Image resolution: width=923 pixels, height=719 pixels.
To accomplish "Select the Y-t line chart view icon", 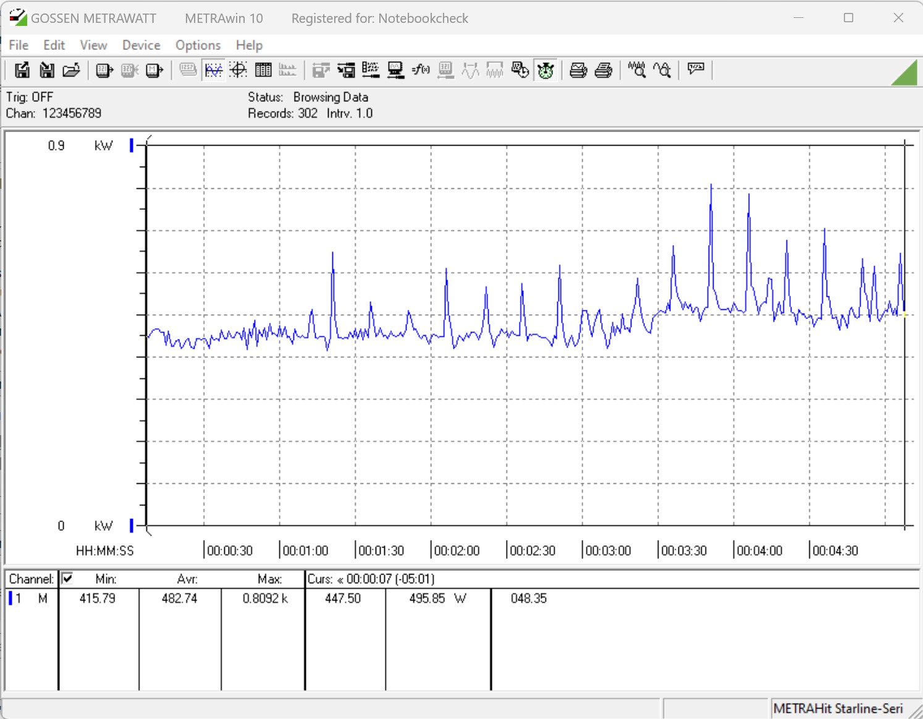I will click(x=214, y=70).
